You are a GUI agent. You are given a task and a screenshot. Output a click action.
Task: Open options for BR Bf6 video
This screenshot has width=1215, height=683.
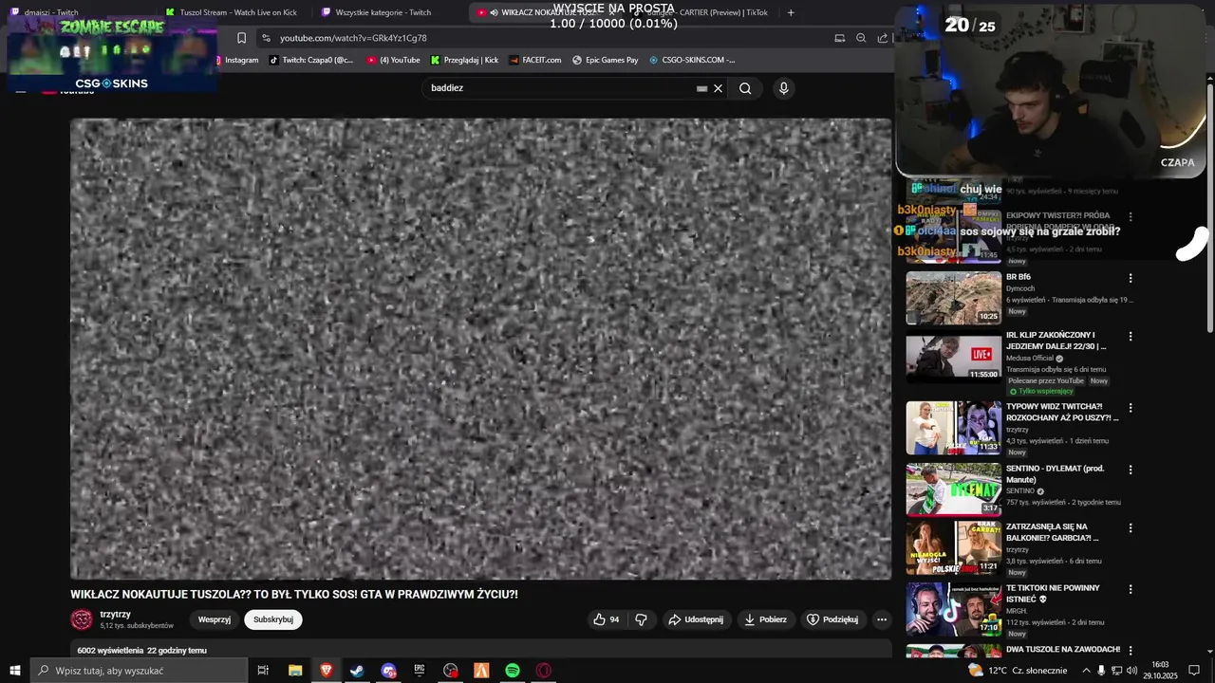point(1130,278)
